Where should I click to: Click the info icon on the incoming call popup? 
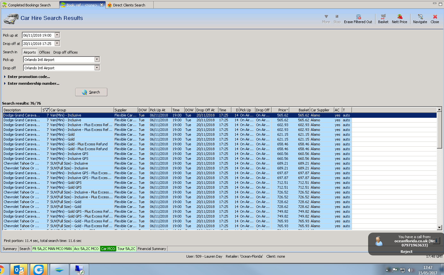[x=436, y=241]
